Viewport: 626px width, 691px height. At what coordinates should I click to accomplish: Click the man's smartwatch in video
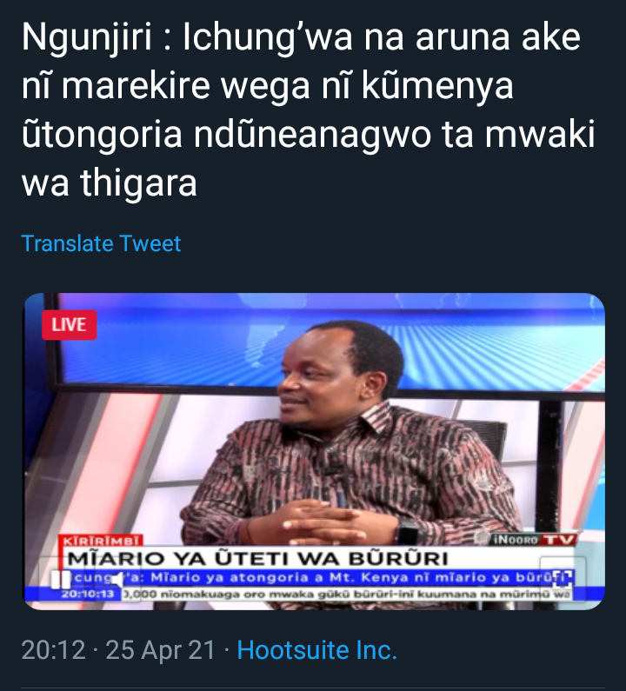point(408,532)
